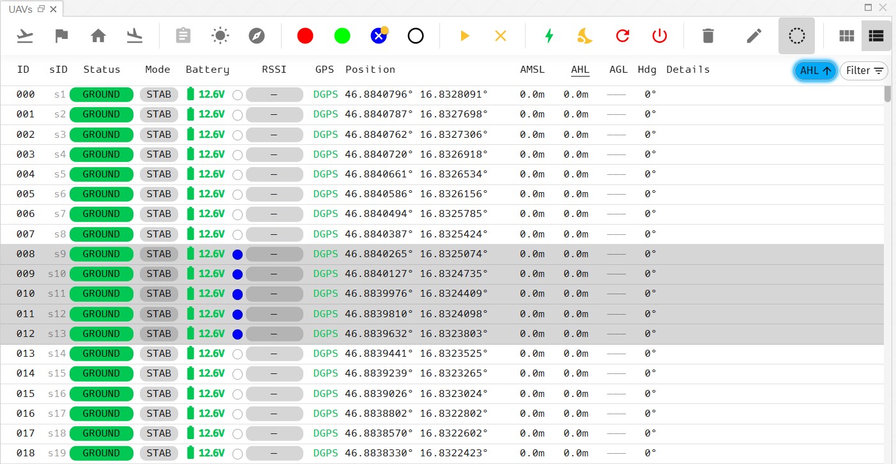Screen dimensions: 896x464
Task: Switch to grid view layout
Action: (846, 36)
